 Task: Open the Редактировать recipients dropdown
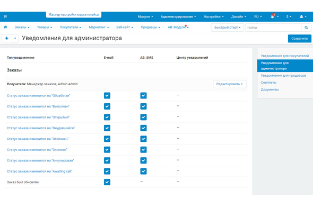[x=230, y=84]
